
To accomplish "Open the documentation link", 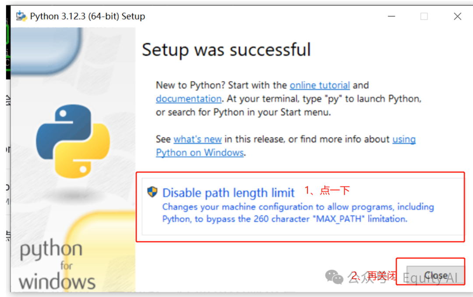I will 188,99.
